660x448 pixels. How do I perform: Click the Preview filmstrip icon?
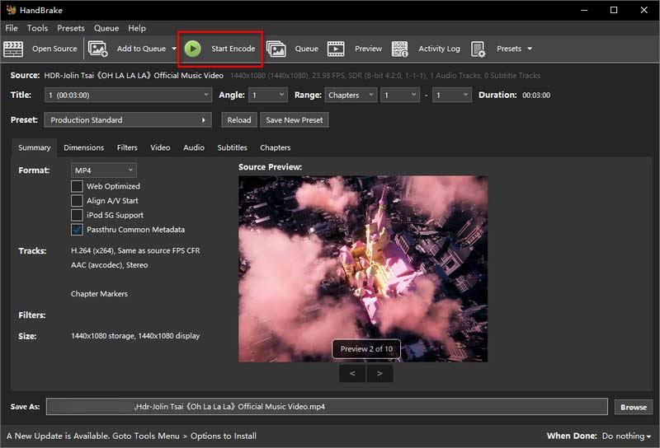click(336, 49)
